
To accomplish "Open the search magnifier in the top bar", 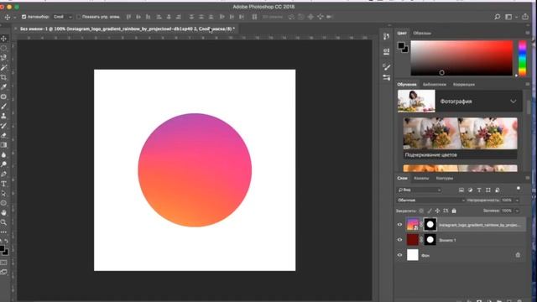I will [498, 17].
